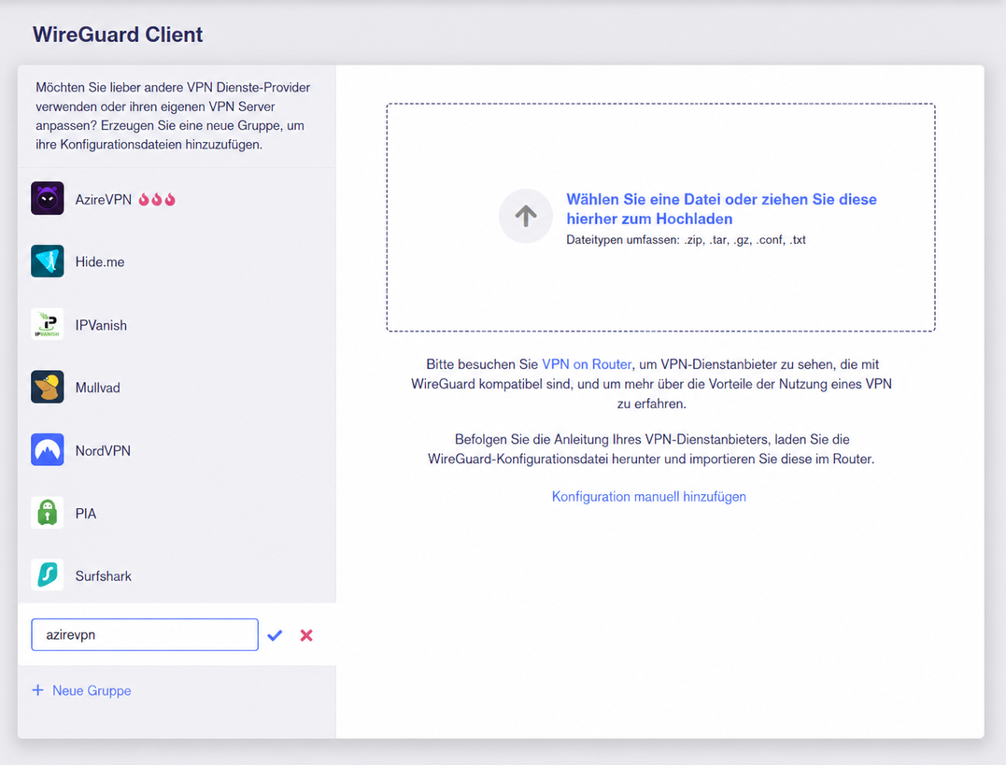The height and width of the screenshot is (765, 1006).
Task: Select the AzireVPN provider label
Action: (x=104, y=200)
